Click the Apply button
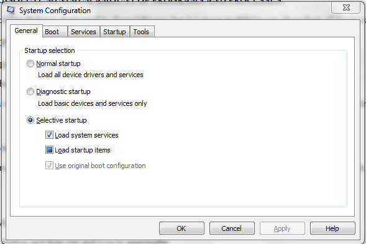366x244 pixels. [x=282, y=228]
